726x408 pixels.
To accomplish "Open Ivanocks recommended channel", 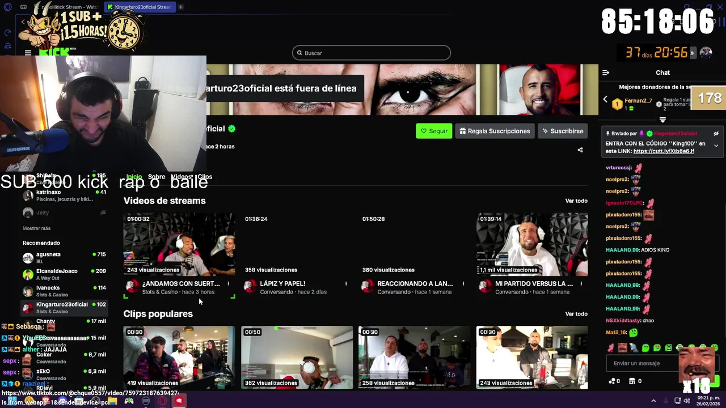I will coord(64,291).
